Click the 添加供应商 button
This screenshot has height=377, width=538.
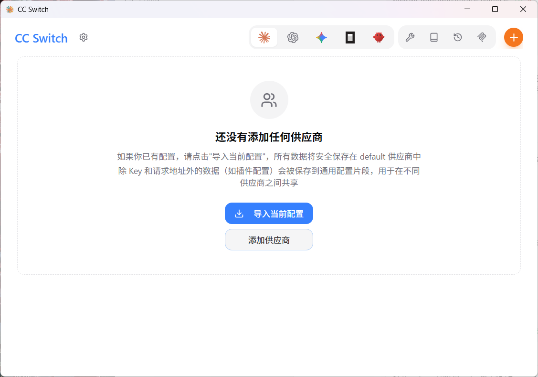[x=269, y=240]
